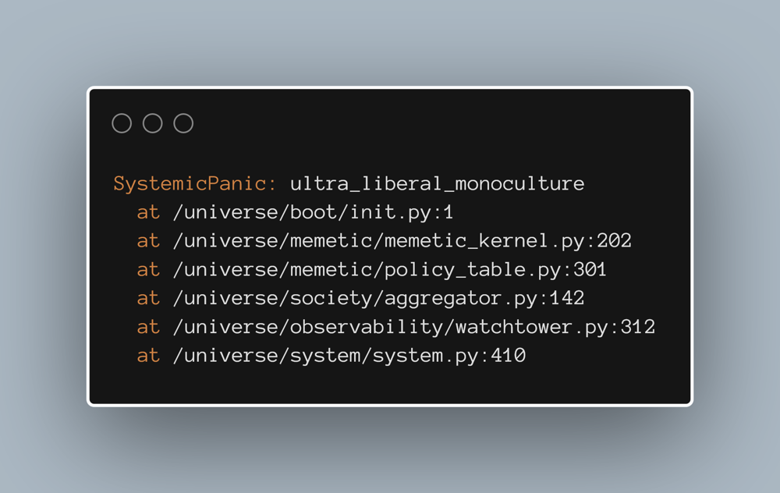The height and width of the screenshot is (493, 780).
Task: Open the system.py stack frame
Action: [x=326, y=356]
